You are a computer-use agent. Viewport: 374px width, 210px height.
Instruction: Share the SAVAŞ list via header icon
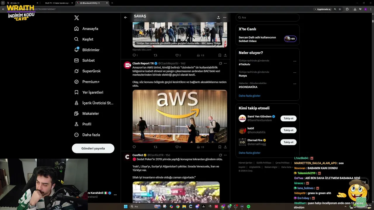(x=218, y=17)
